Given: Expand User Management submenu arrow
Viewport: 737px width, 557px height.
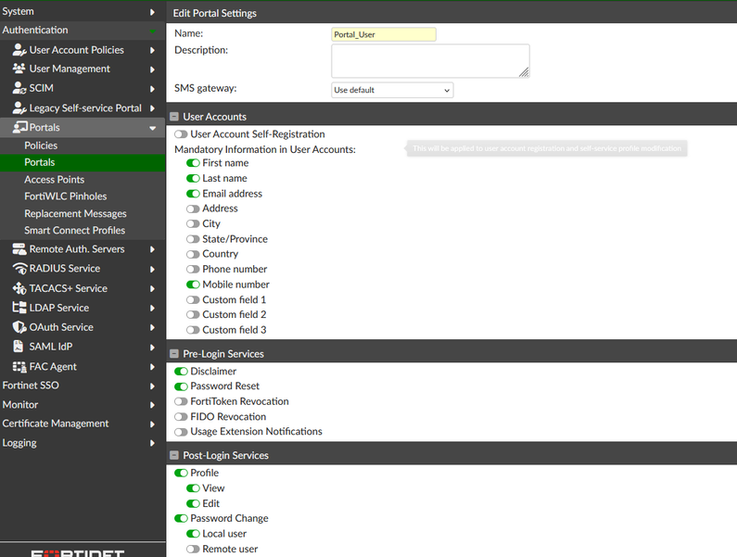Looking at the screenshot, I should pyautogui.click(x=152, y=70).
